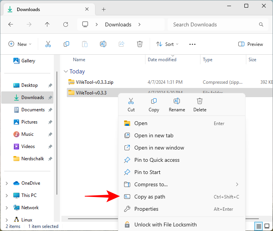Viewport: 273px width, 231px height.
Task: Click the PC monitor icon in address bar
Action: (x=85, y=24)
